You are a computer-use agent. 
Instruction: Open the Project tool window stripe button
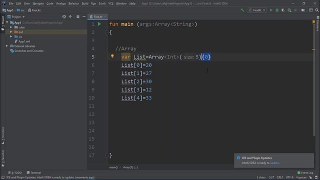tap(3, 23)
